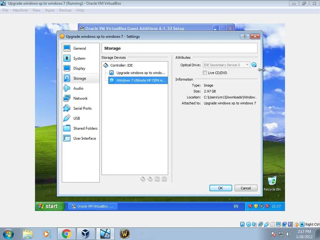Open the Help menu

80,10
